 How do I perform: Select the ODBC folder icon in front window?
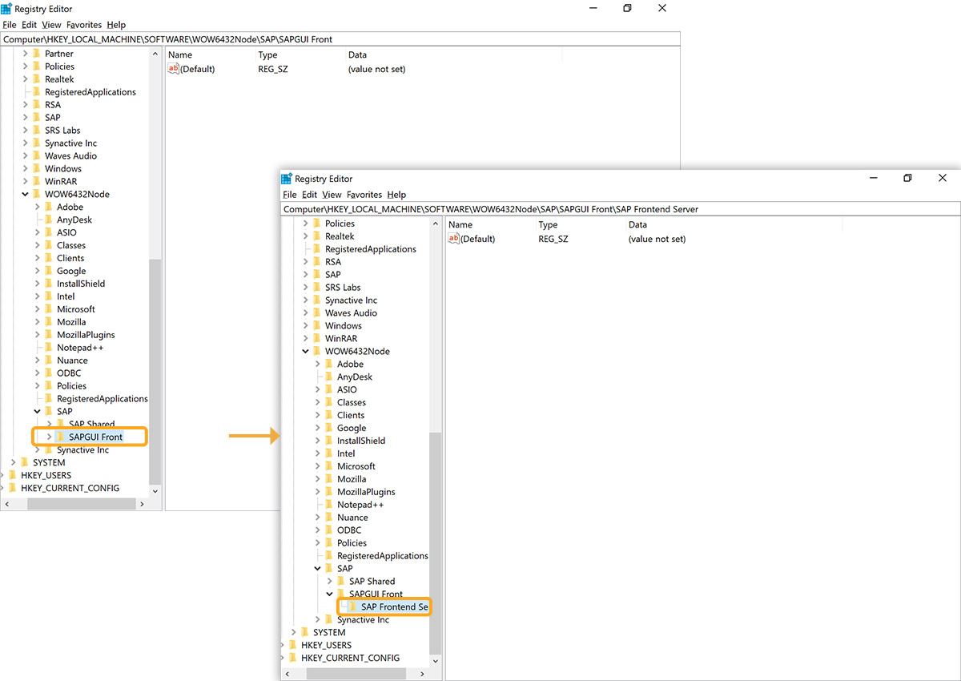point(328,530)
